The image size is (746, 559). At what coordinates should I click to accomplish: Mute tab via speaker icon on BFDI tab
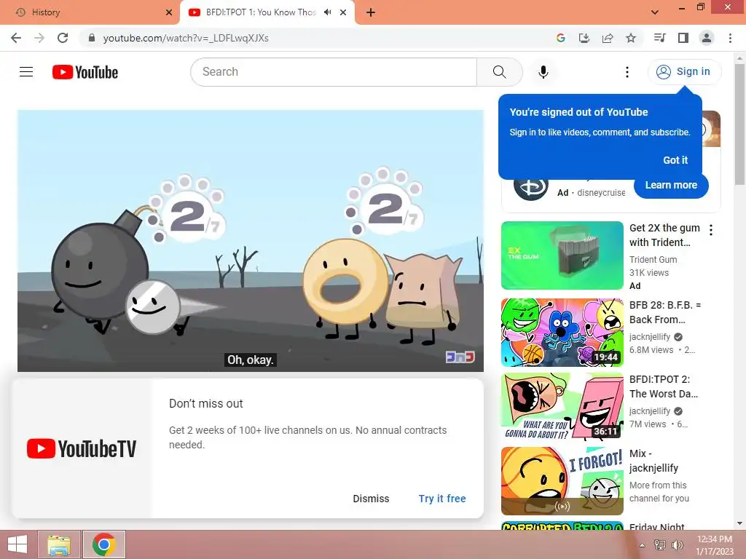(x=327, y=12)
